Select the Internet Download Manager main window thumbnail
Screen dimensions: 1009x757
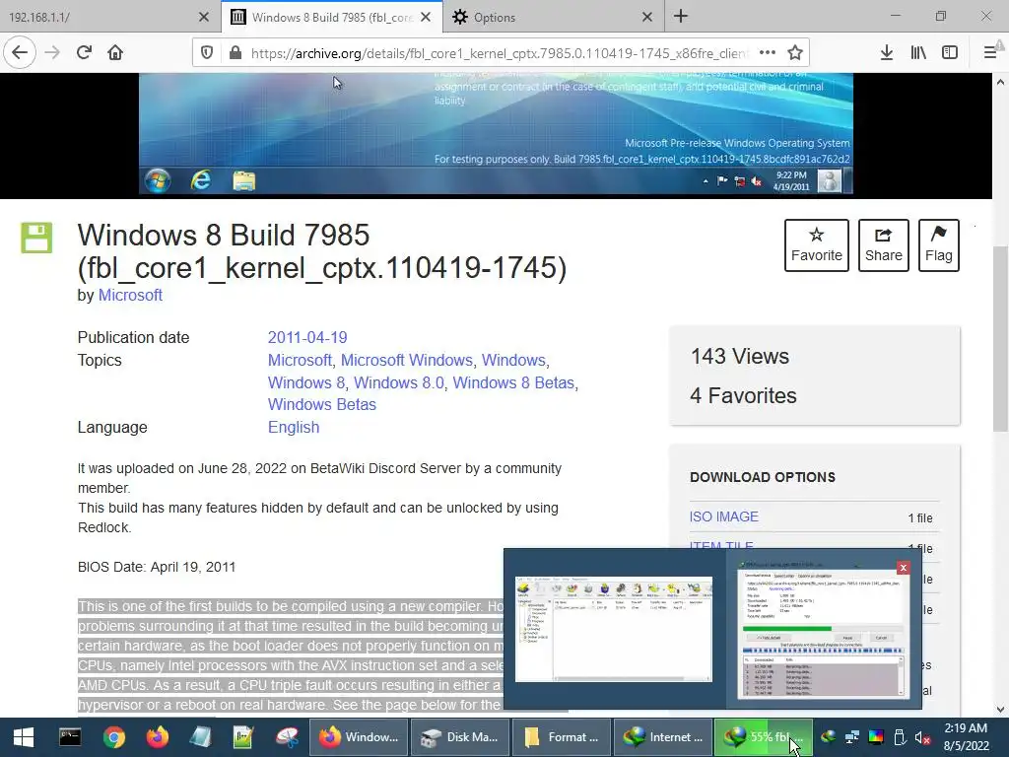(x=614, y=630)
